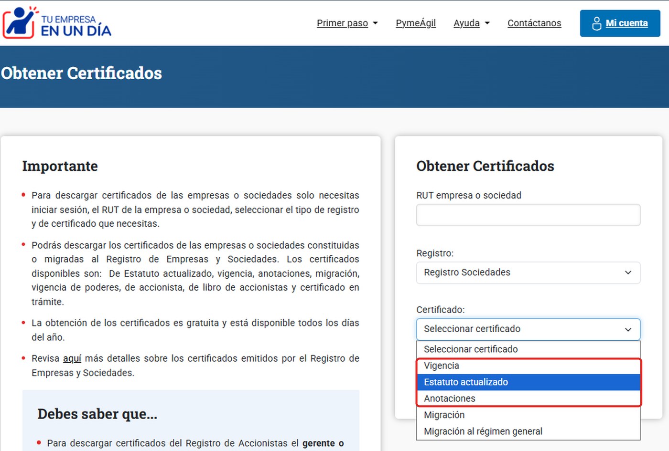Select Estatuto actualizado from the list
The image size is (669, 451).
[x=528, y=382]
